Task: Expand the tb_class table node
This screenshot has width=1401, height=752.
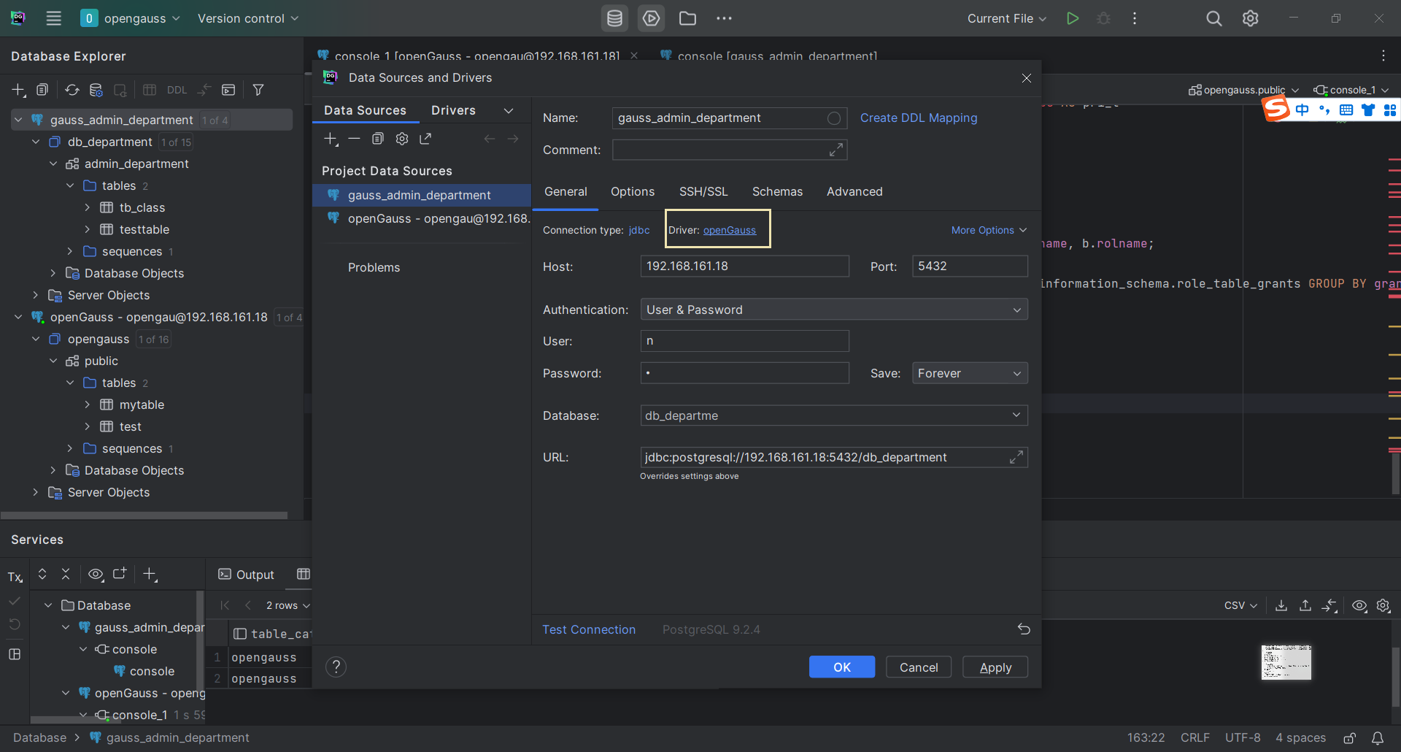Action: pos(88,208)
